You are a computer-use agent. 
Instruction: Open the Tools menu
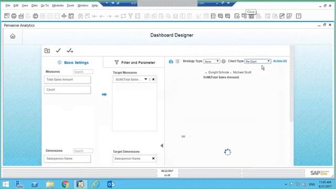(x=70, y=5)
